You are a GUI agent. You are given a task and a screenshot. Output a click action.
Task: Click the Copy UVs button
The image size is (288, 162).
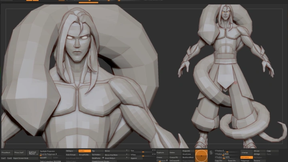(220, 160)
